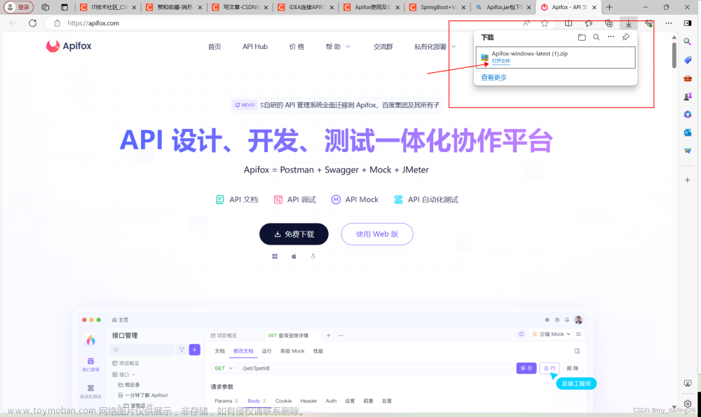Click the 免费下载 button

(294, 234)
